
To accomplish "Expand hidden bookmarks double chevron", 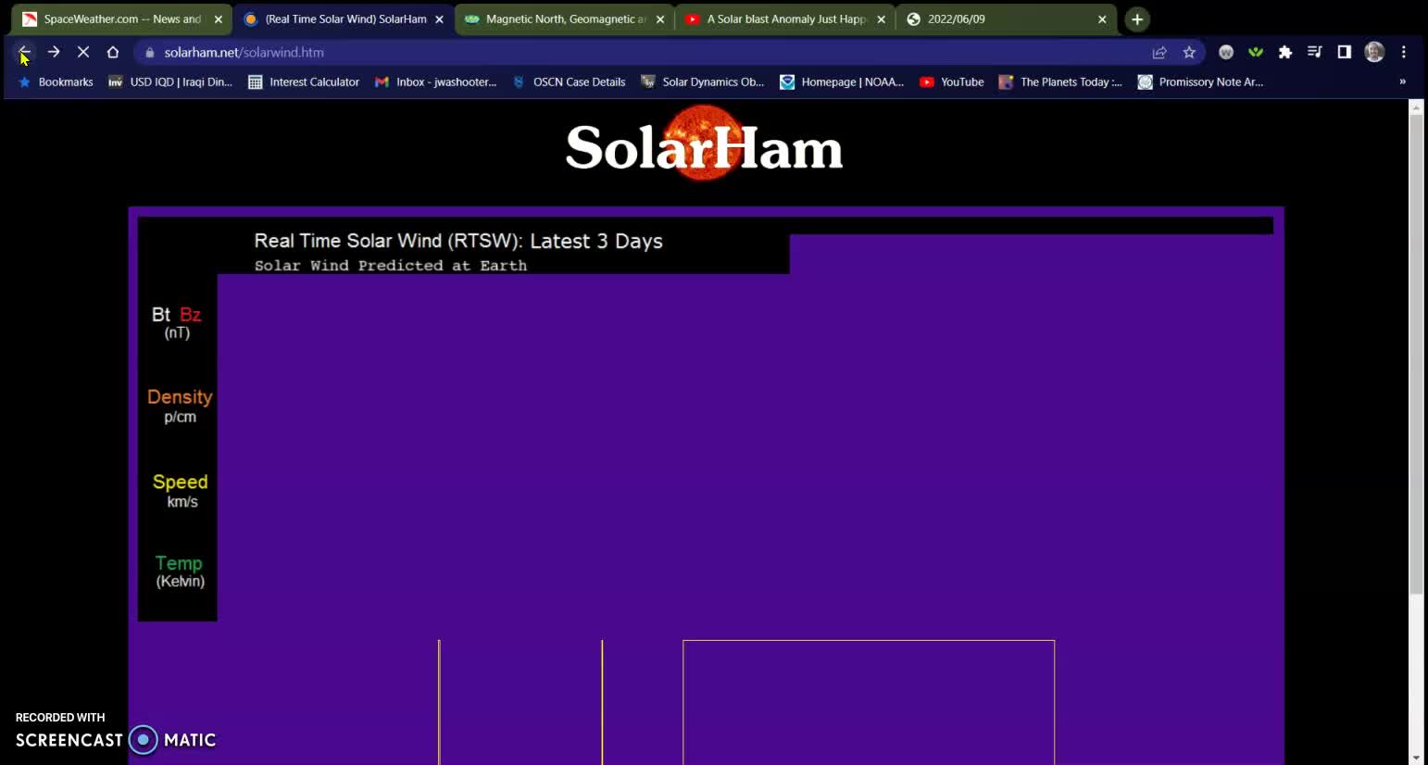I will click(x=1402, y=82).
